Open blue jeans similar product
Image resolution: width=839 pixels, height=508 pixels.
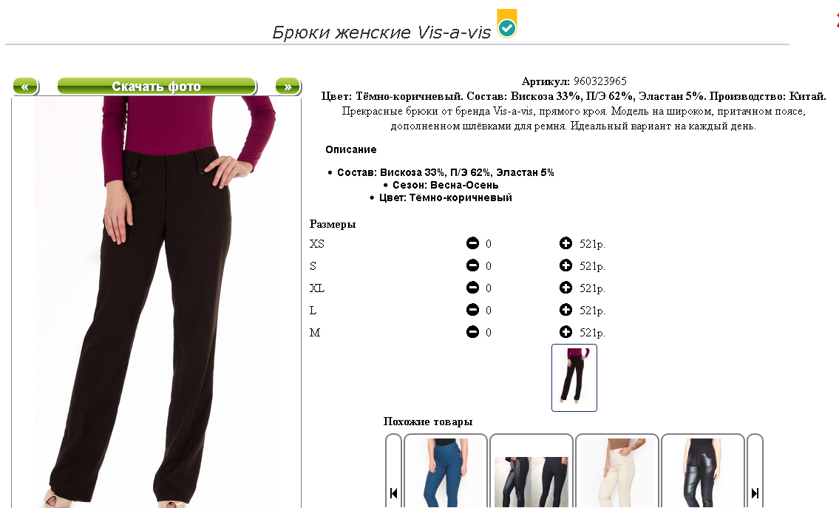445,471
